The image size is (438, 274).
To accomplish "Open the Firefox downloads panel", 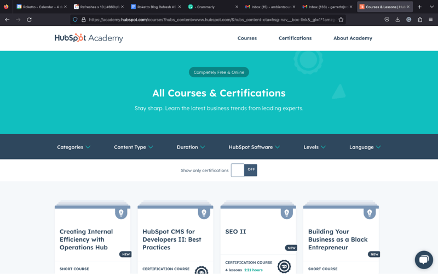I will pyautogui.click(x=397, y=19).
